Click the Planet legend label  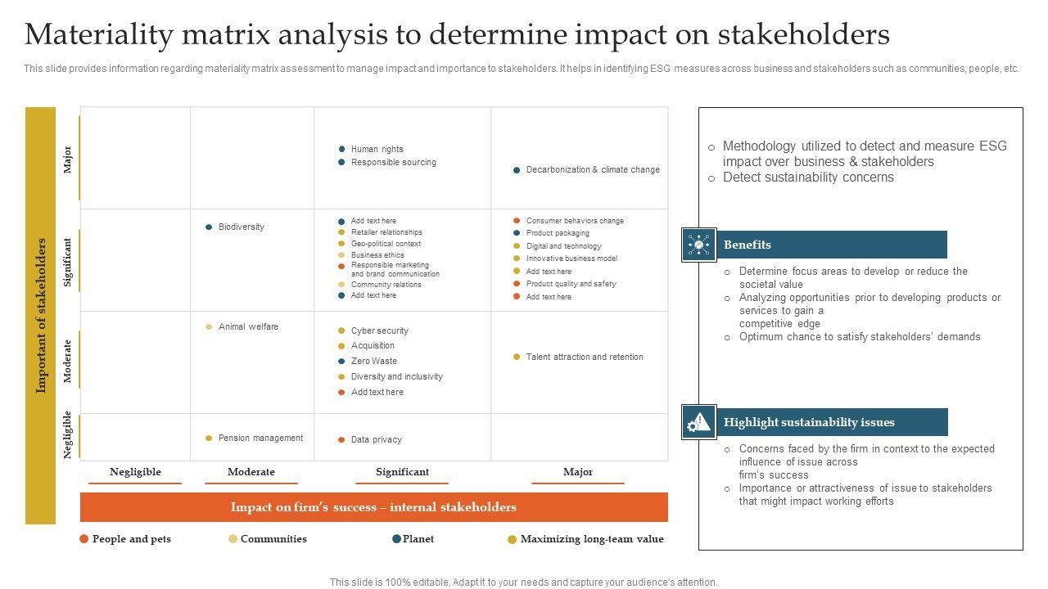tap(418, 539)
